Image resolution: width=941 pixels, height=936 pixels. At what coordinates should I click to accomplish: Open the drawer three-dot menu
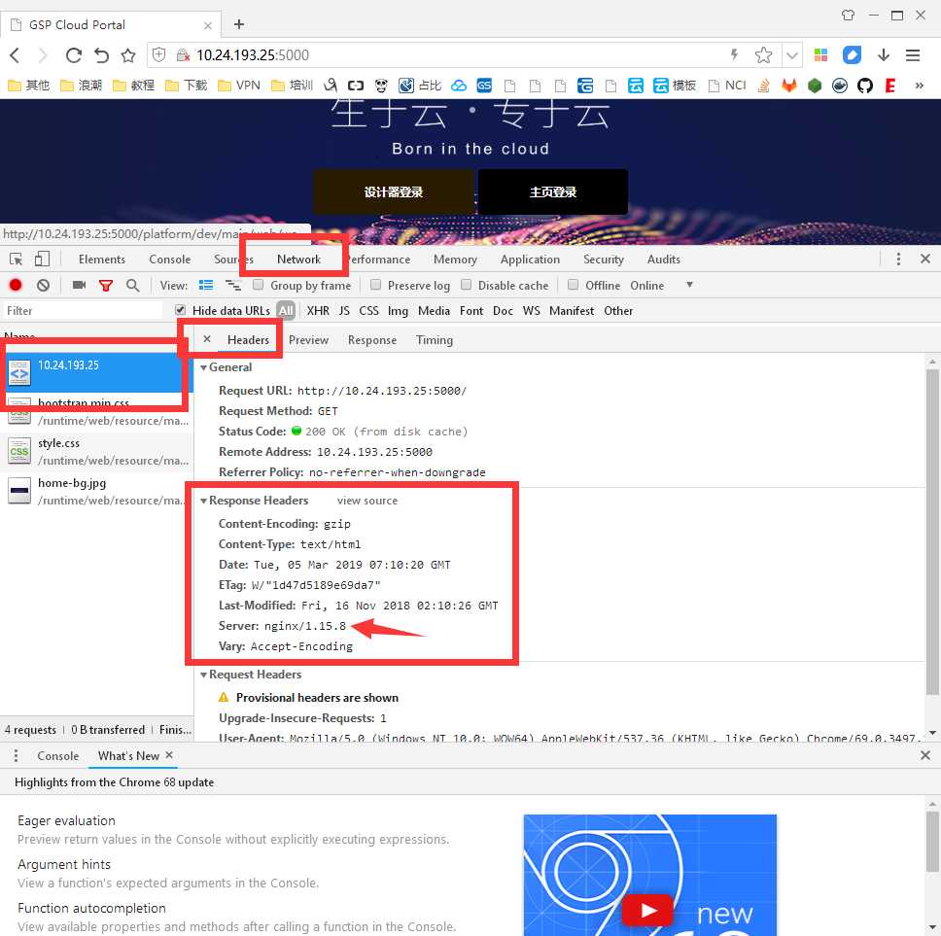tap(16, 756)
